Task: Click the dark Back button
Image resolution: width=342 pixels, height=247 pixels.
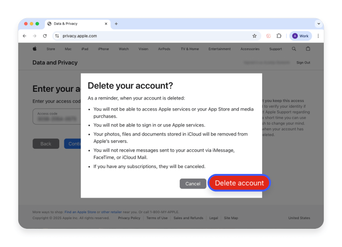Action: click(46, 144)
